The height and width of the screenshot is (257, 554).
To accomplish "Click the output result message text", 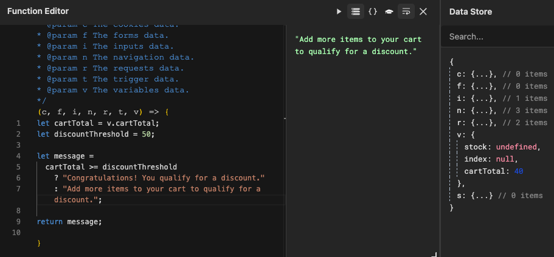I will click(358, 46).
